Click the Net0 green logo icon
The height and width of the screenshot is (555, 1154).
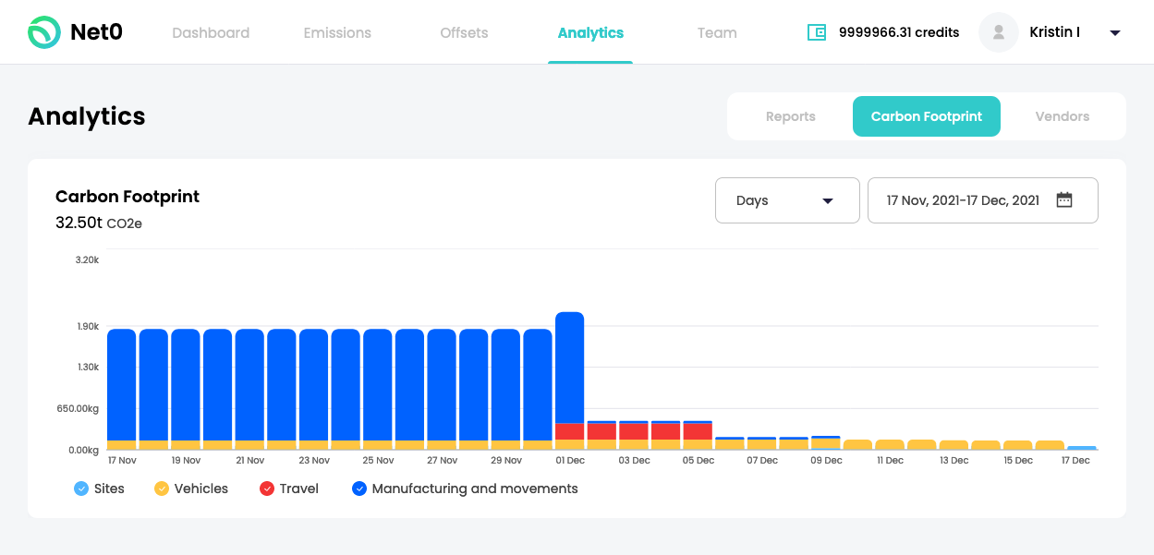tap(43, 32)
